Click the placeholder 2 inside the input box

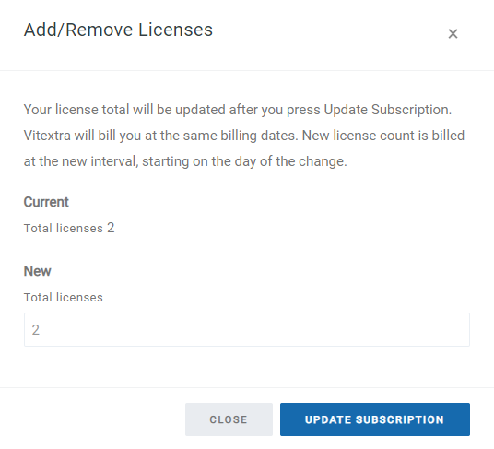(36, 330)
